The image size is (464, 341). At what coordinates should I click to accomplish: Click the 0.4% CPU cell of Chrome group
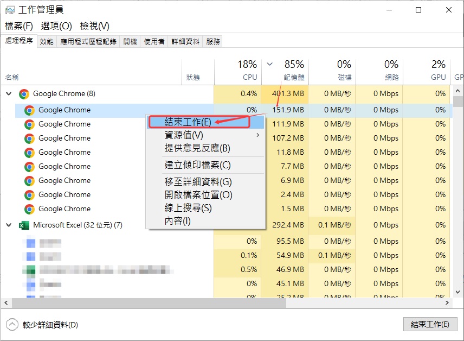click(x=237, y=94)
